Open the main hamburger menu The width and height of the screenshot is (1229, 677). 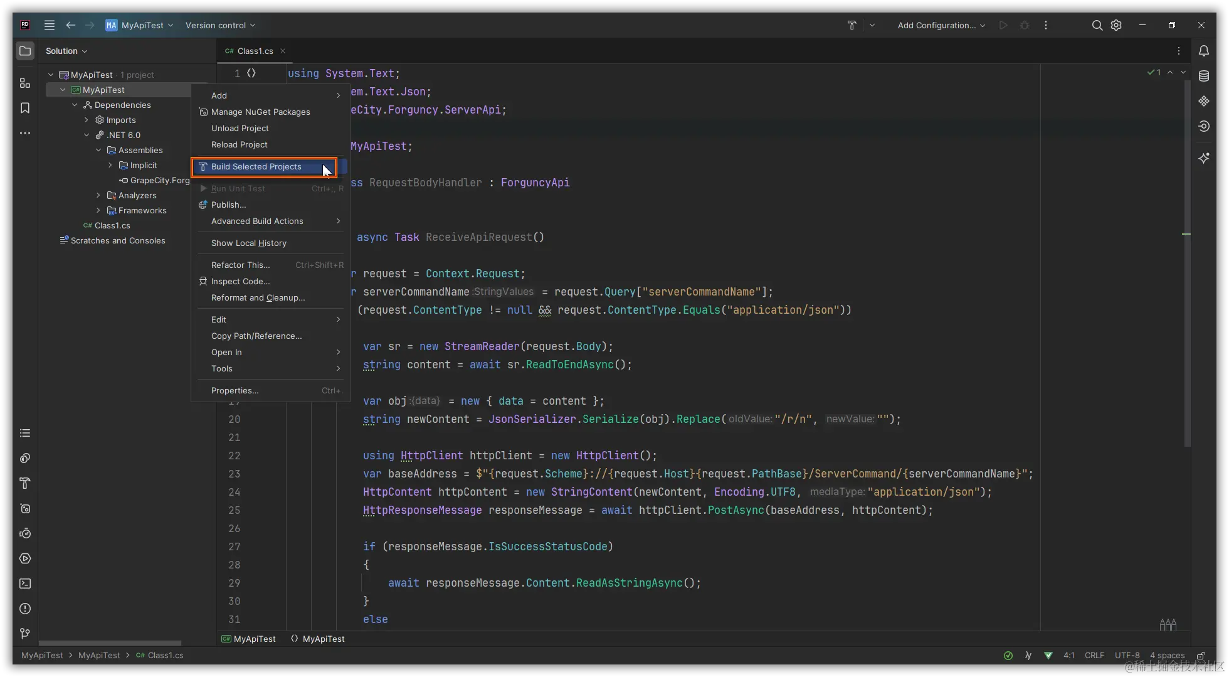pyautogui.click(x=50, y=25)
